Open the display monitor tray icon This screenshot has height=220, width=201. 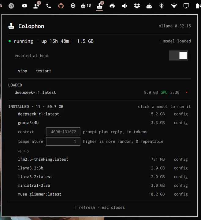pos(186,6)
